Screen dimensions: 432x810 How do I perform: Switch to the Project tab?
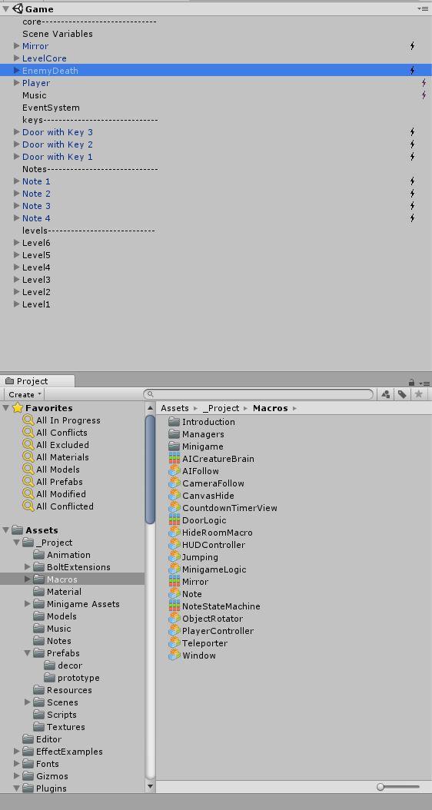[x=38, y=381]
